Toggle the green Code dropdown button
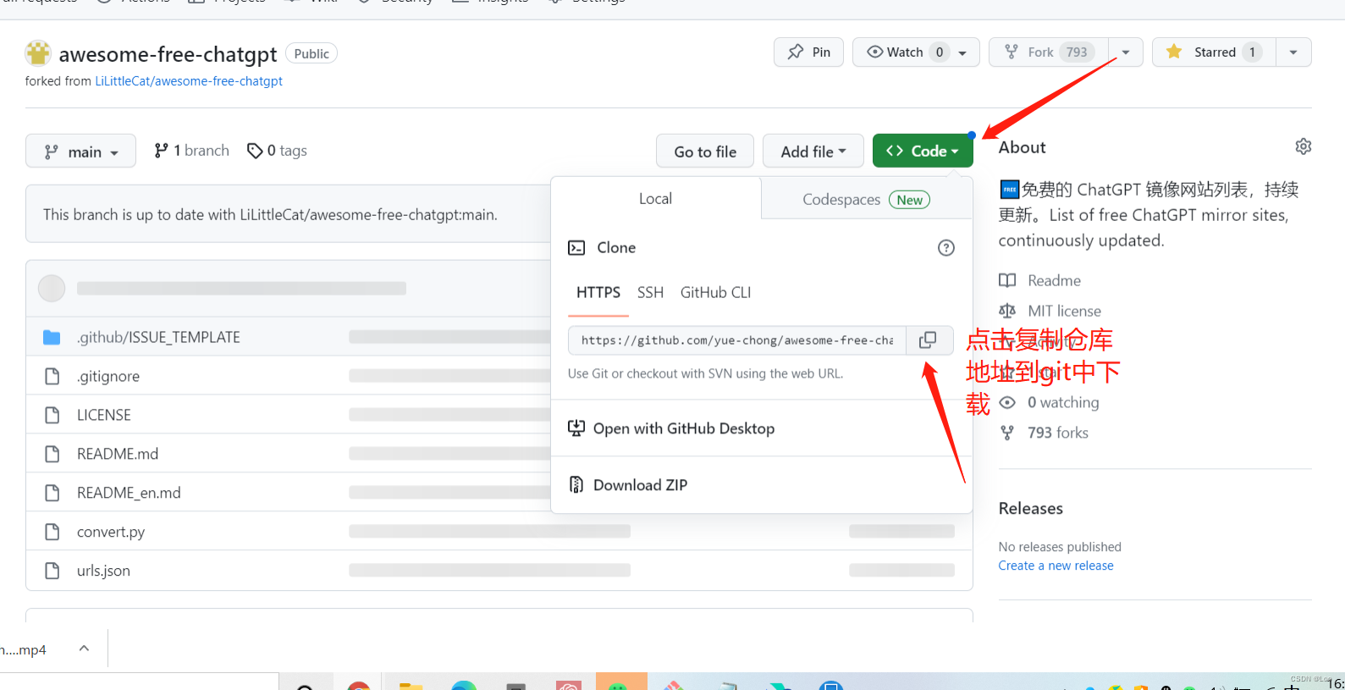Screen dimensions: 1345x690 pyautogui.click(x=922, y=151)
